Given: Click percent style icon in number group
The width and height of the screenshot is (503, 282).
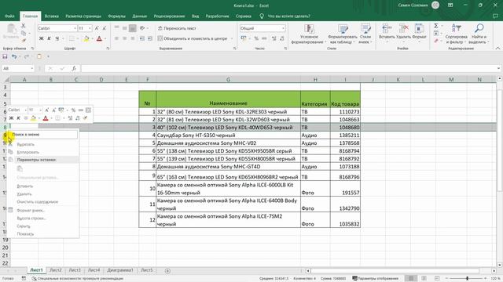Looking at the screenshot, I should (x=256, y=38).
